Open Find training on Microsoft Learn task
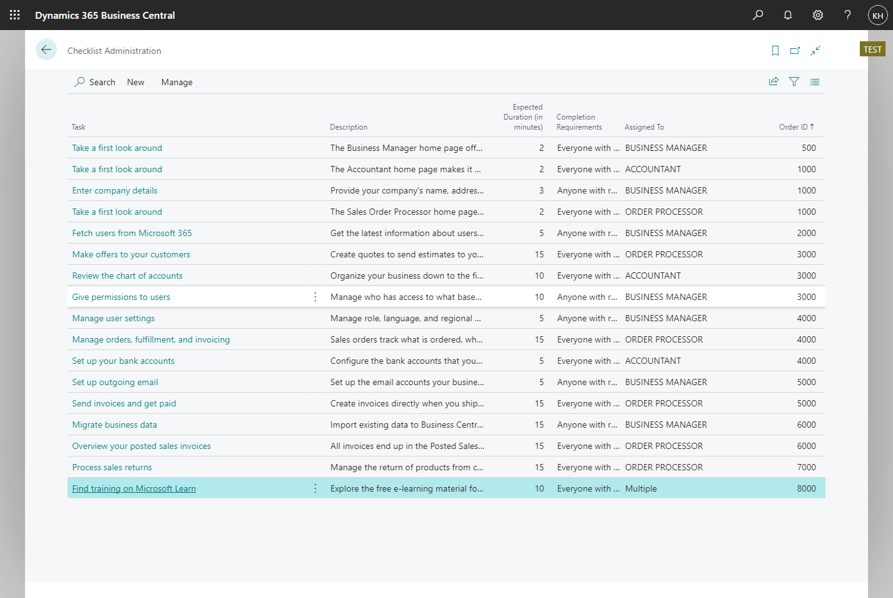The image size is (893, 598). coord(134,488)
